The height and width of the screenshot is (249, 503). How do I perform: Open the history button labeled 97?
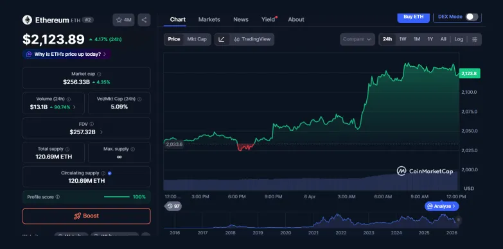click(173, 206)
